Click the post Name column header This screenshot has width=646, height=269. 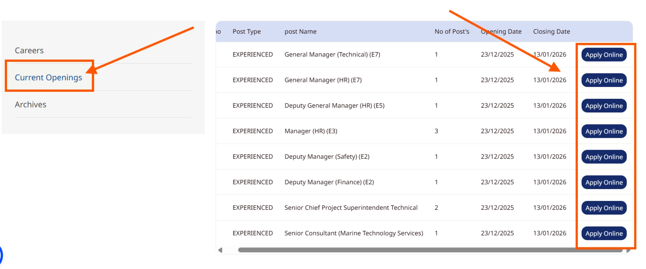pos(300,32)
